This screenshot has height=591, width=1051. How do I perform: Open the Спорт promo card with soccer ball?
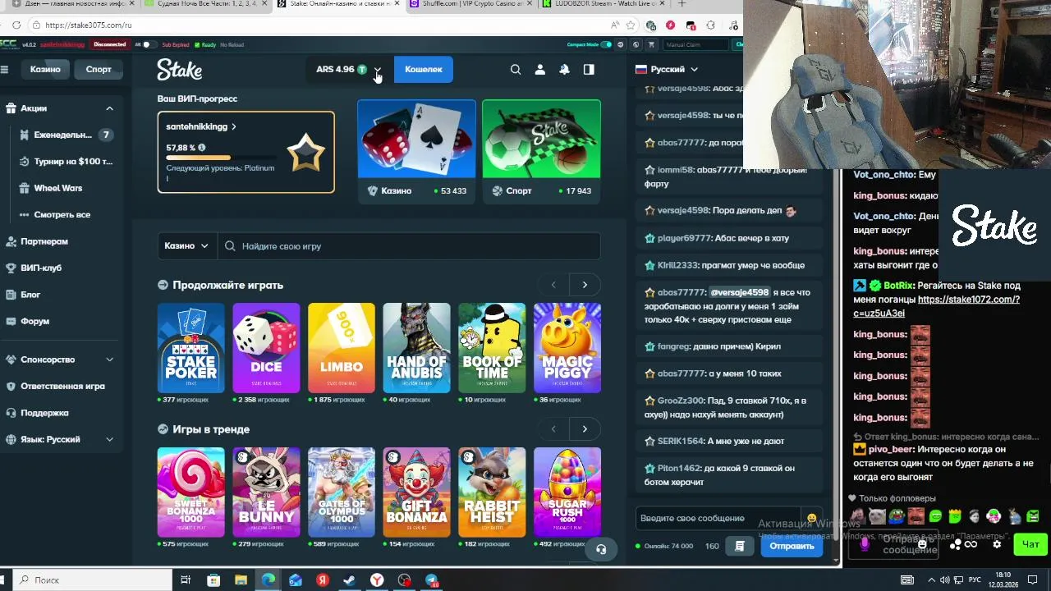(541, 150)
